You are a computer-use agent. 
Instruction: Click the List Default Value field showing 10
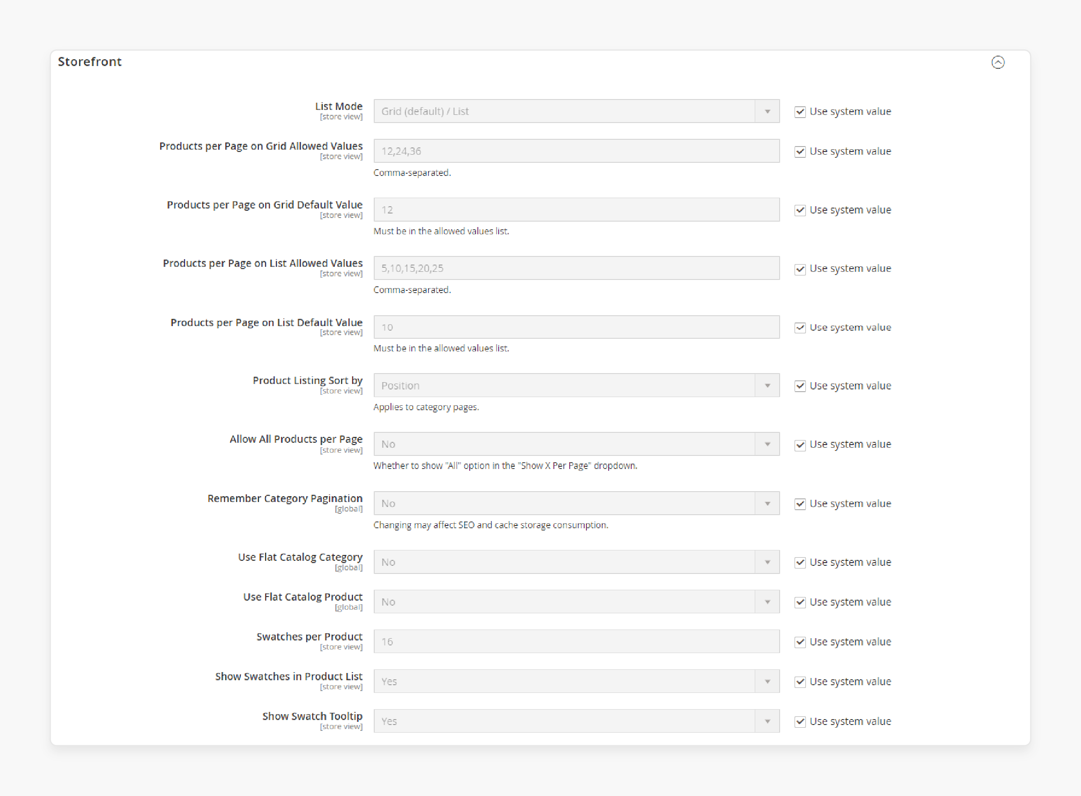(576, 327)
